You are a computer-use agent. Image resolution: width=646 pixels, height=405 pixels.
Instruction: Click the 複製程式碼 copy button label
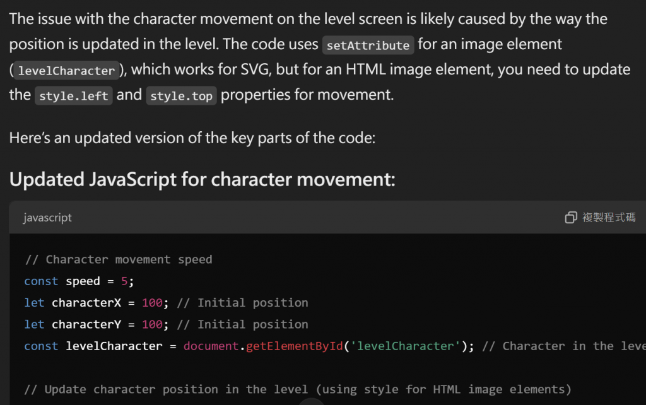click(x=609, y=218)
